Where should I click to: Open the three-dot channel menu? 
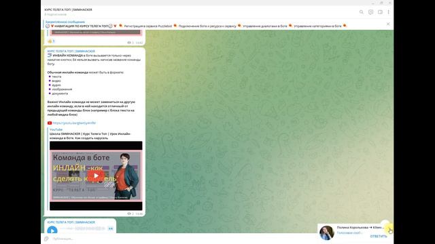(388, 12)
